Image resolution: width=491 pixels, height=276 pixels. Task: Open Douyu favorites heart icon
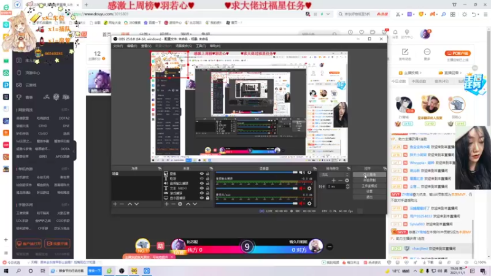(361, 33)
